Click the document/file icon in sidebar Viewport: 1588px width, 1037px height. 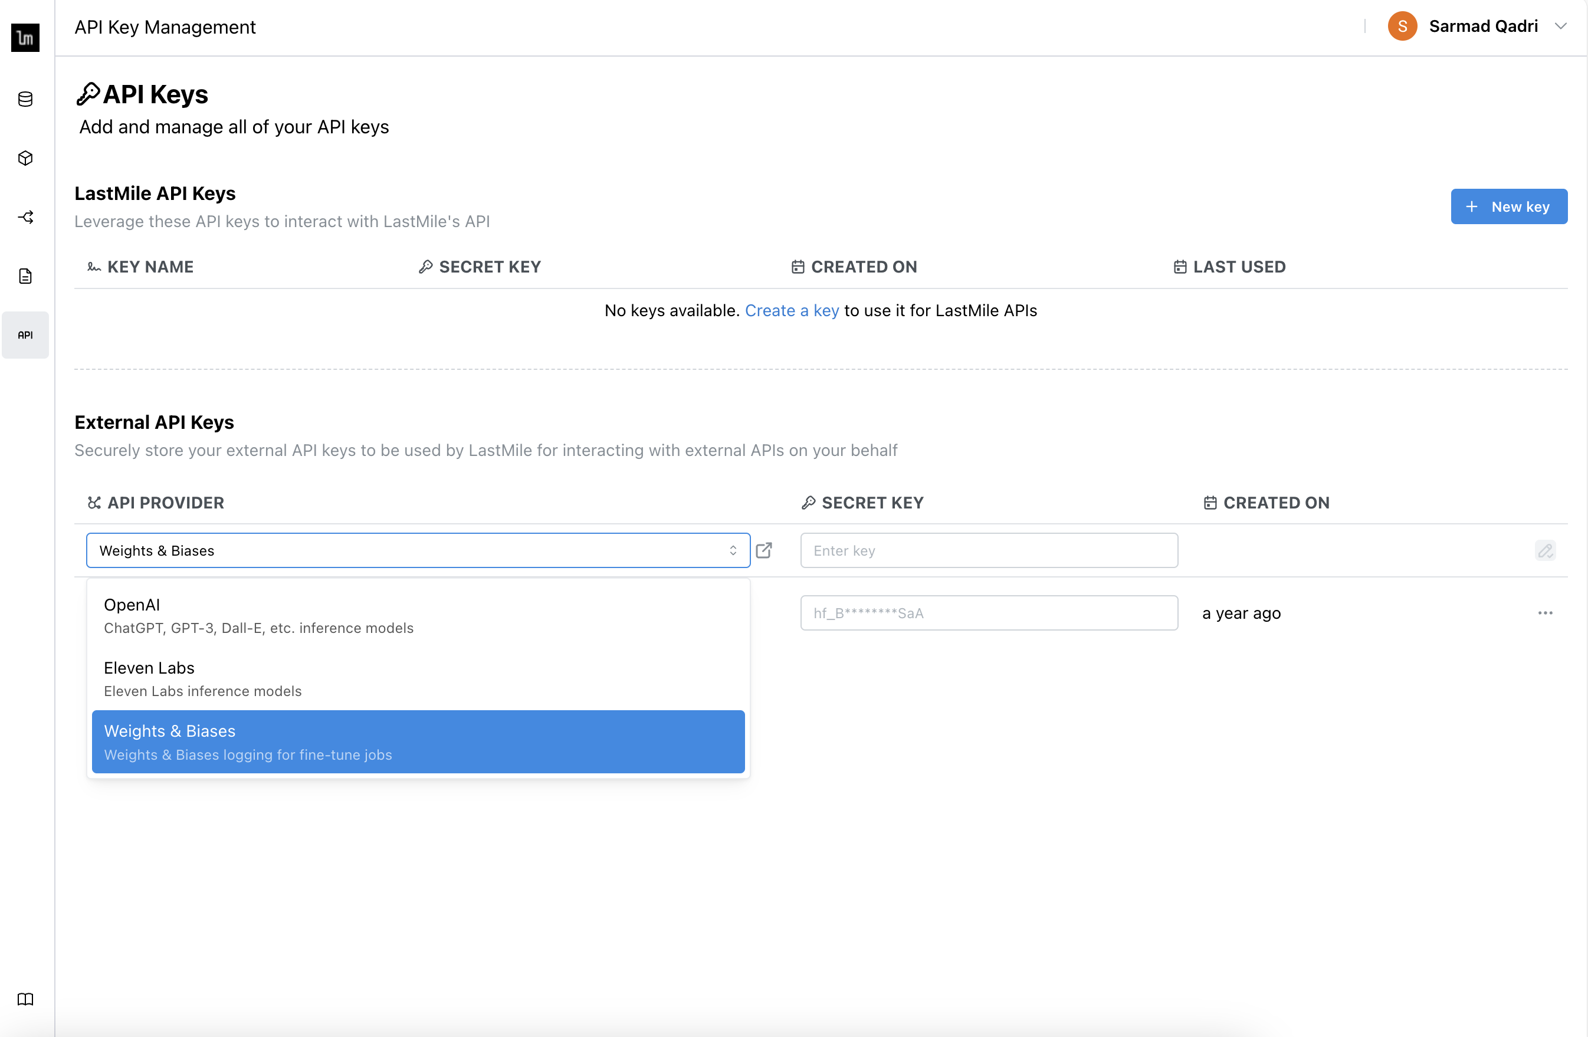click(x=27, y=275)
